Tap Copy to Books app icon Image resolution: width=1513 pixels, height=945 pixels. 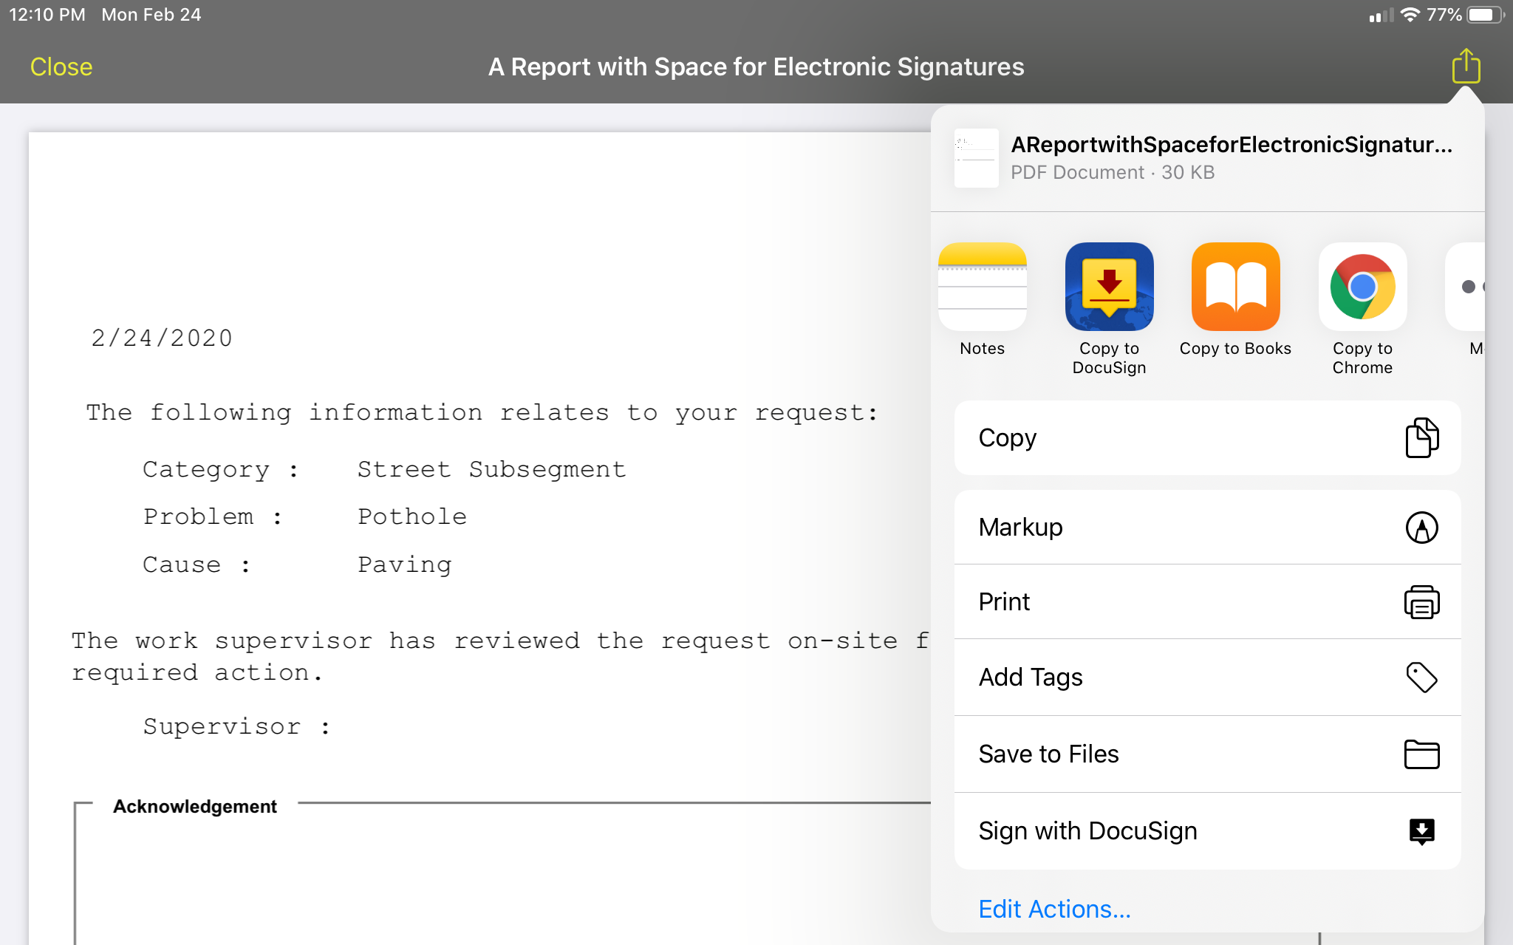pos(1235,287)
